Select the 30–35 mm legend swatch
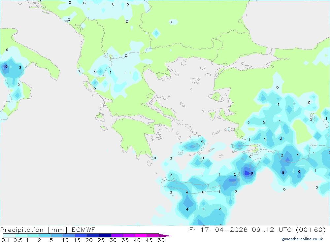This screenshot has height=242, width=330. pos(117,235)
